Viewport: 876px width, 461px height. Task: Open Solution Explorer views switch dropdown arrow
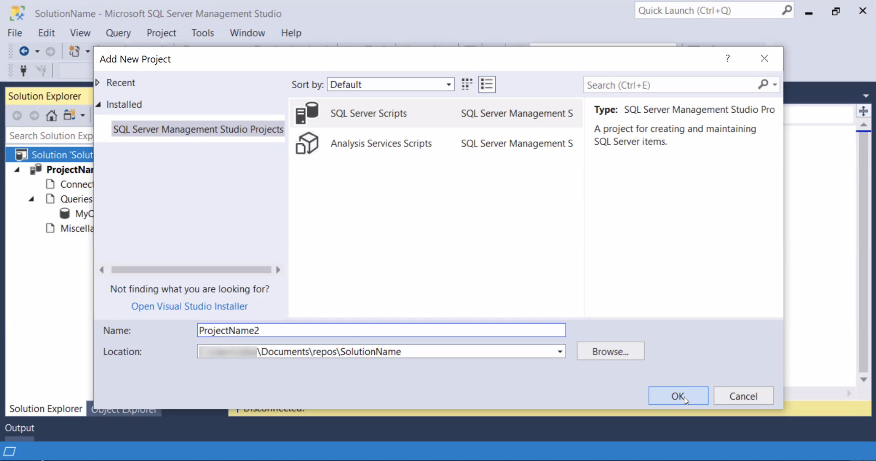(82, 116)
